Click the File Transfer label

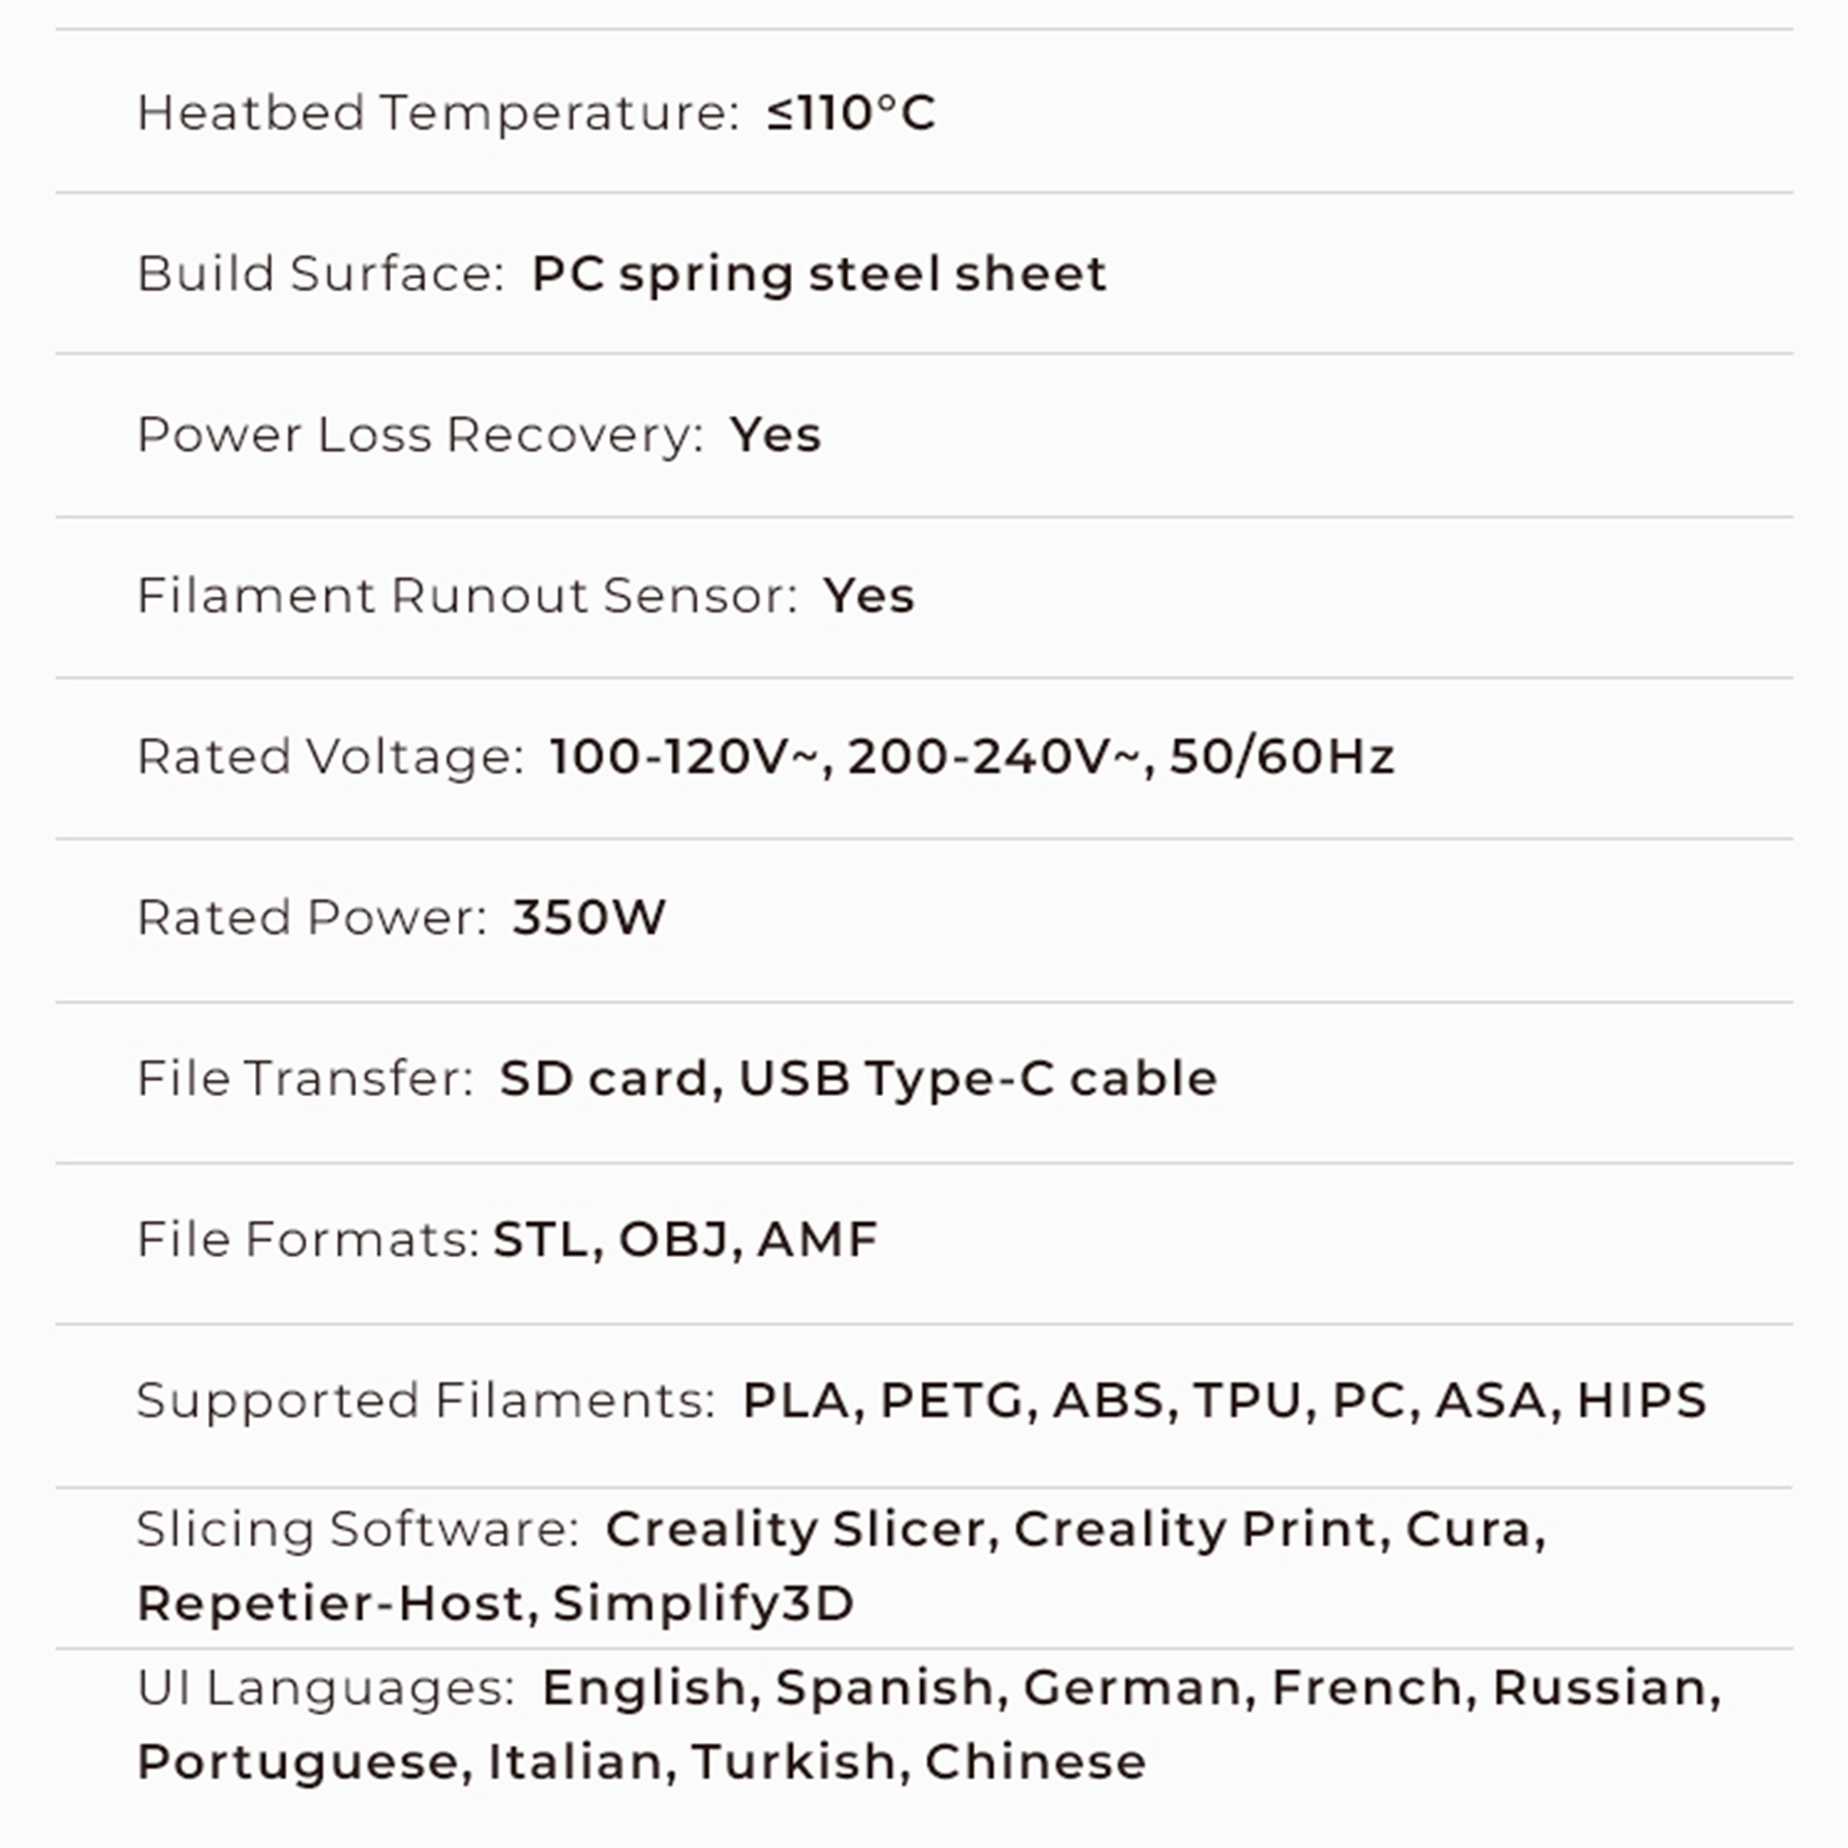click(305, 1078)
